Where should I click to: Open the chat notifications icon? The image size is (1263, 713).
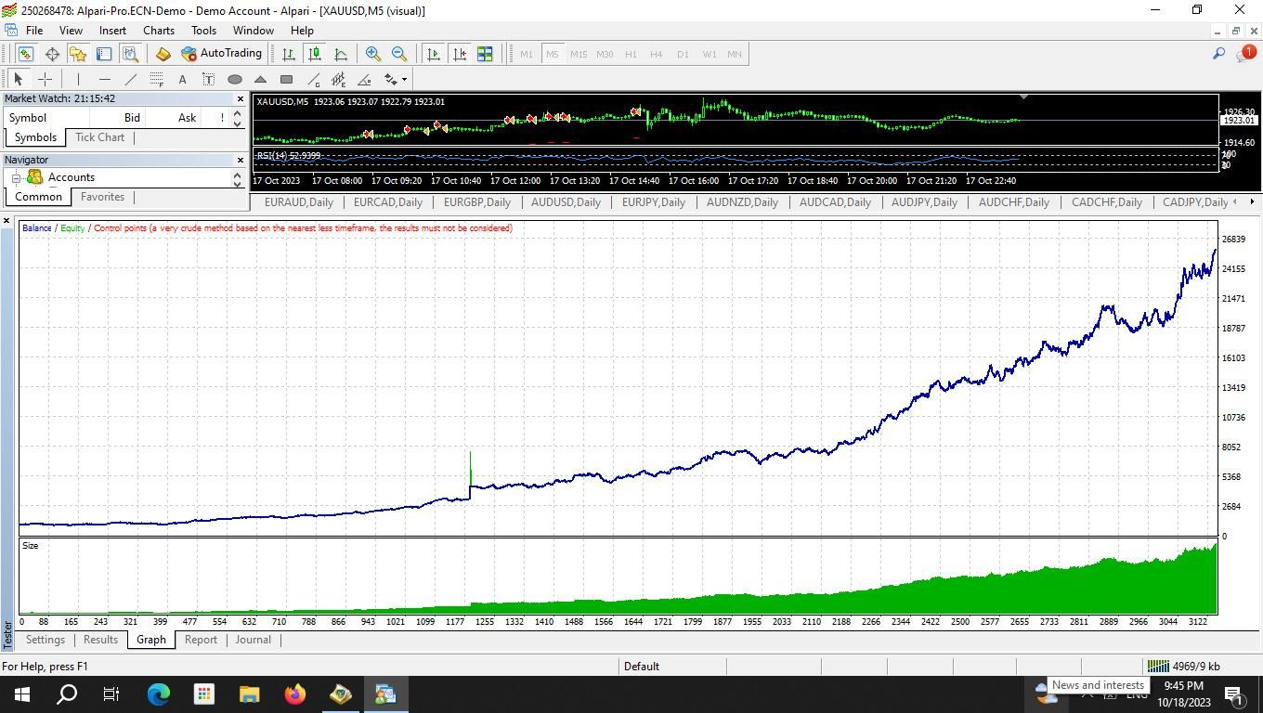coord(1245,54)
